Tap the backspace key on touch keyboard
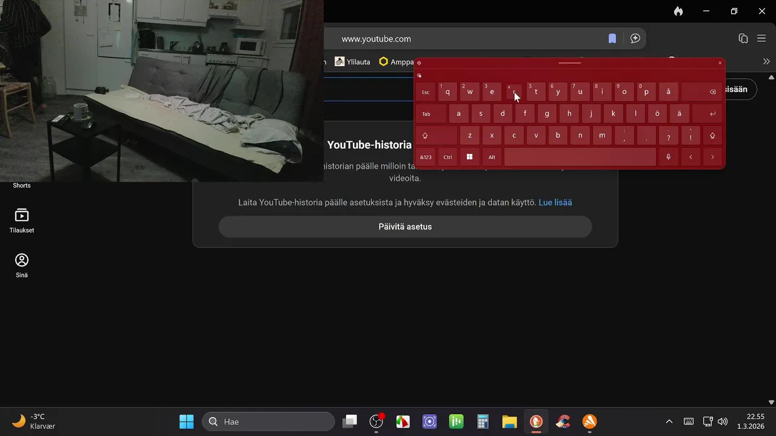The height and width of the screenshot is (436, 776). tap(702, 92)
